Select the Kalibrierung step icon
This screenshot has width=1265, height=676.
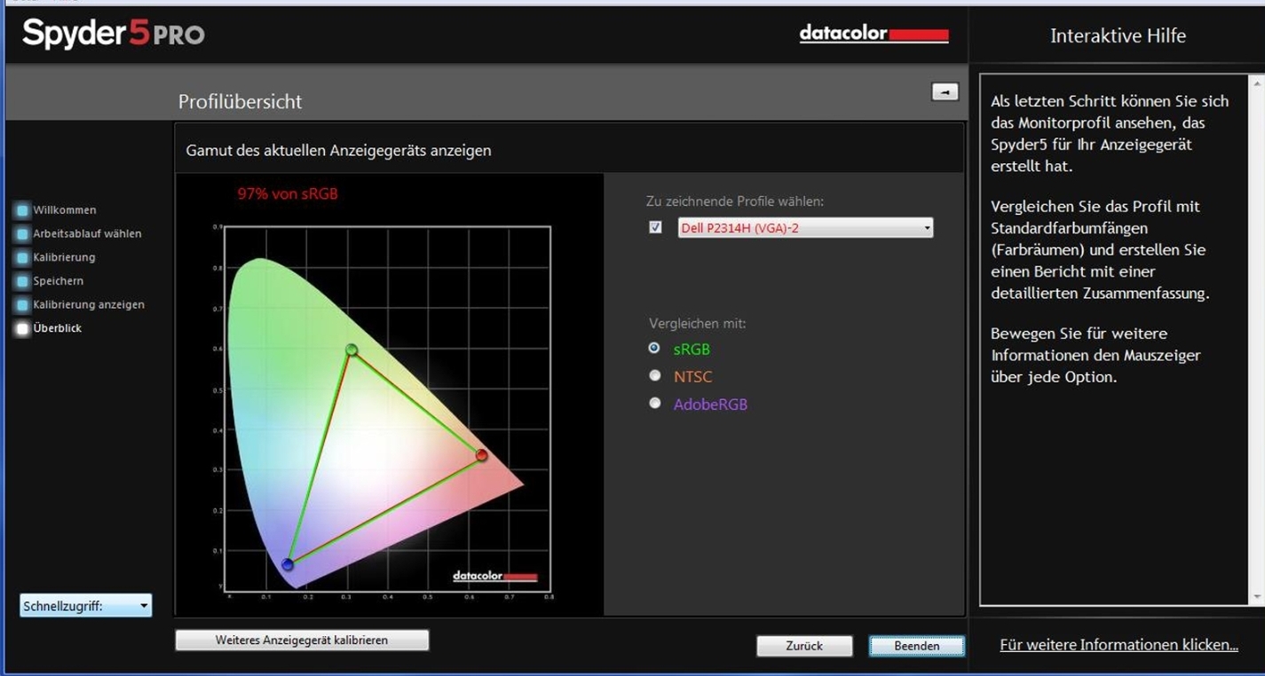tap(22, 257)
